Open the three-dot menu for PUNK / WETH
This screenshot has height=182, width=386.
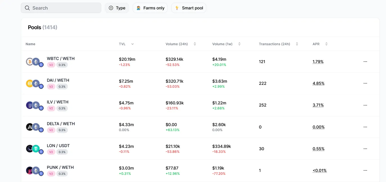pyautogui.click(x=365, y=170)
